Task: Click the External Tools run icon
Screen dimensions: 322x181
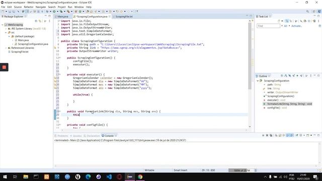Action: [x=68, y=11]
